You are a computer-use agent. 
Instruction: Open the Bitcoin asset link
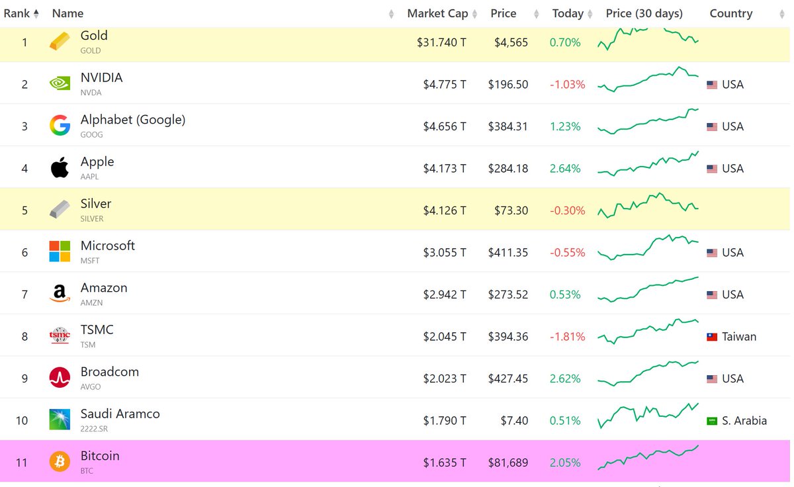pyautogui.click(x=100, y=456)
